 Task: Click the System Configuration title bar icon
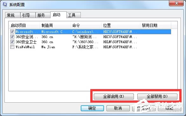tap(5, 4)
